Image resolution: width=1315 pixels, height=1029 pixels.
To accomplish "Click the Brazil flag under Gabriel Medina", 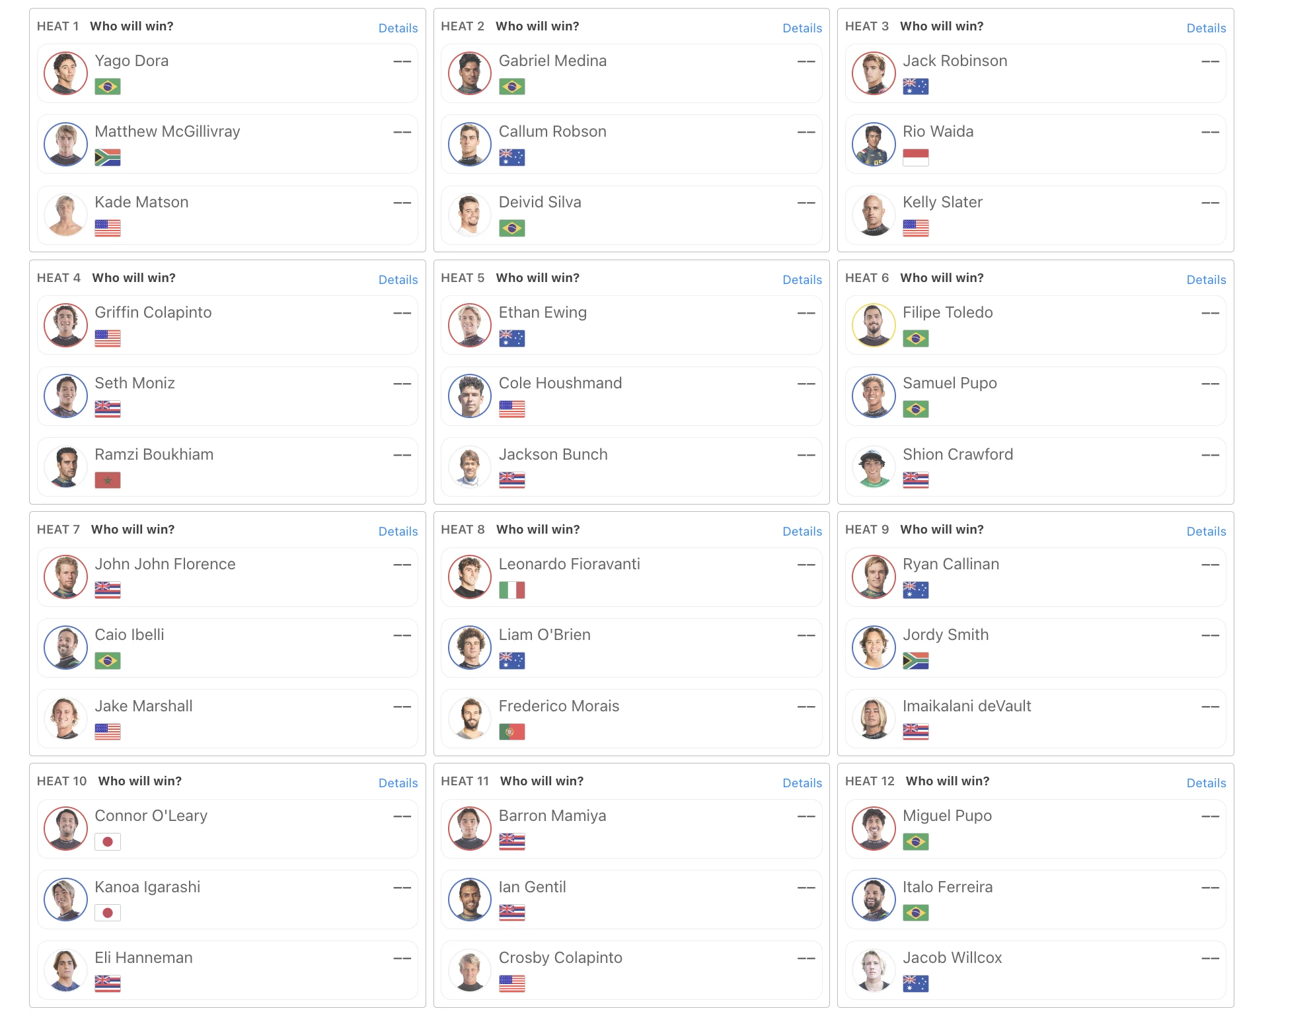I will click(511, 87).
